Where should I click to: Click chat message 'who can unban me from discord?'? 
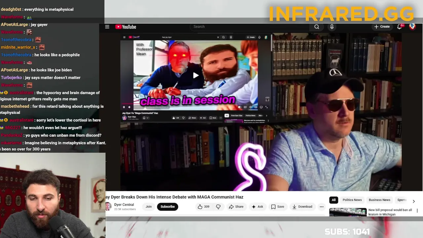point(63,135)
